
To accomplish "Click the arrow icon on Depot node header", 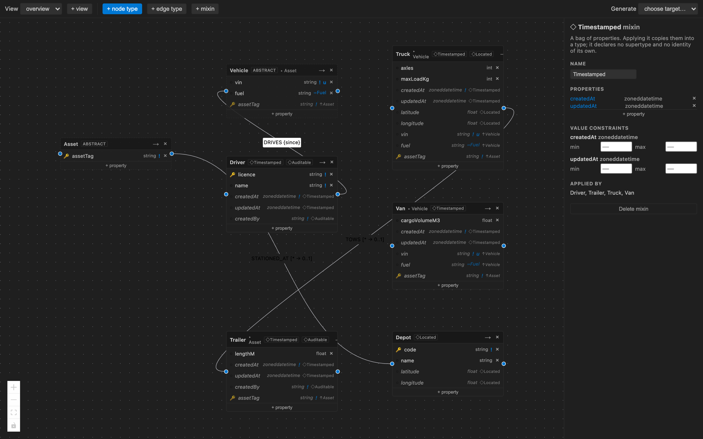I will pyautogui.click(x=488, y=337).
